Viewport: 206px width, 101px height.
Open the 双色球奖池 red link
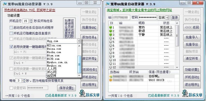[x=30, y=10]
